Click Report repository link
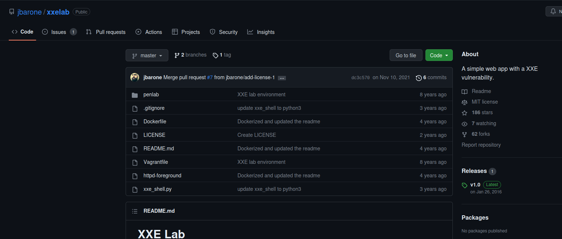562x239 pixels. tap(481, 145)
